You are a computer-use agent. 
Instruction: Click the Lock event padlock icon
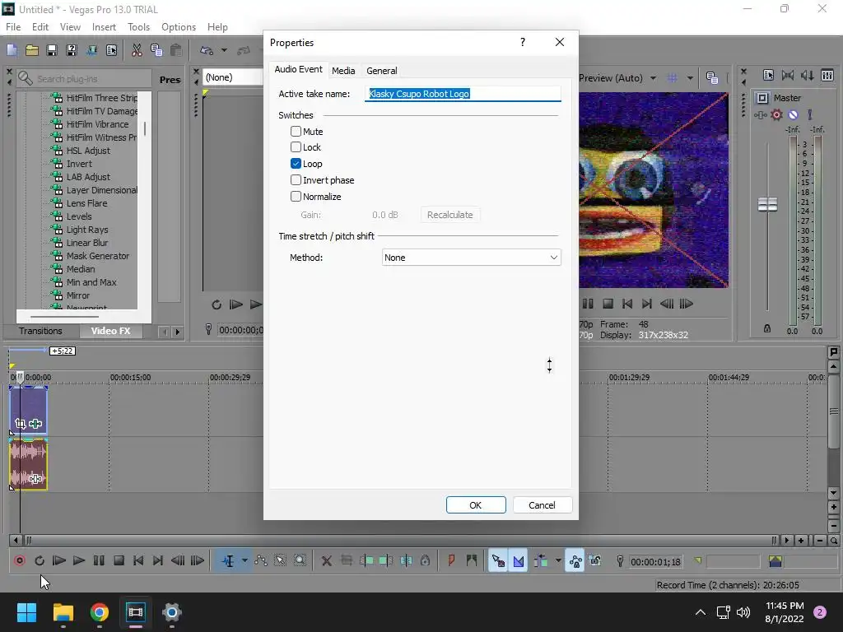tap(426, 561)
